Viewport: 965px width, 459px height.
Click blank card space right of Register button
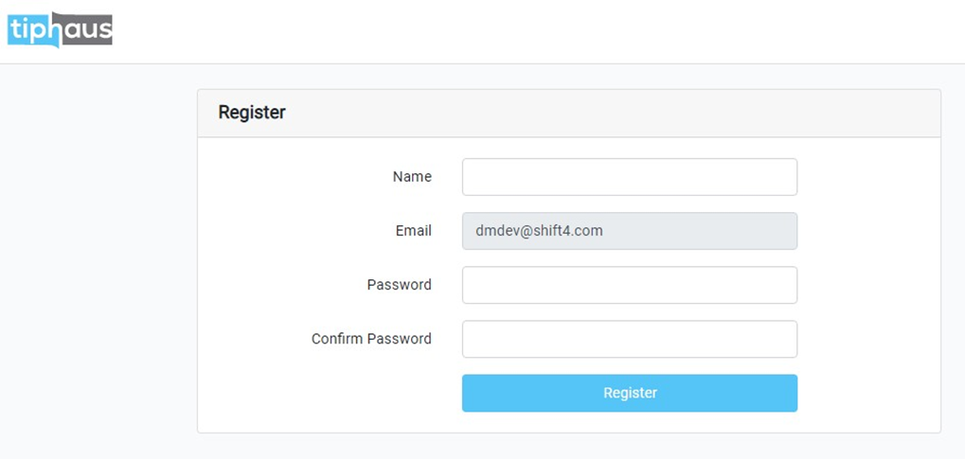tap(868, 394)
